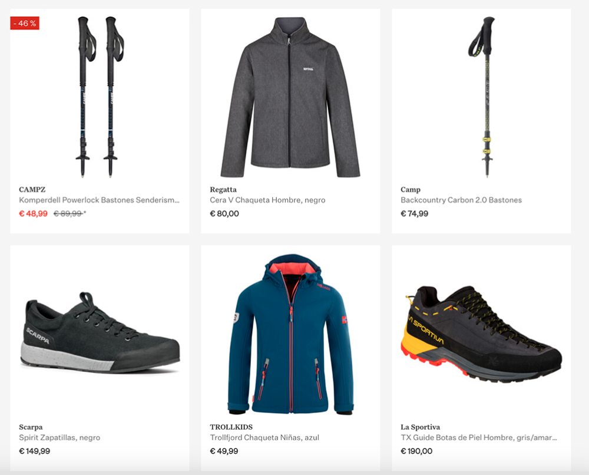This screenshot has width=589, height=475.
Task: Open the CAMPZ trekking poles product image
Action: tap(100, 97)
